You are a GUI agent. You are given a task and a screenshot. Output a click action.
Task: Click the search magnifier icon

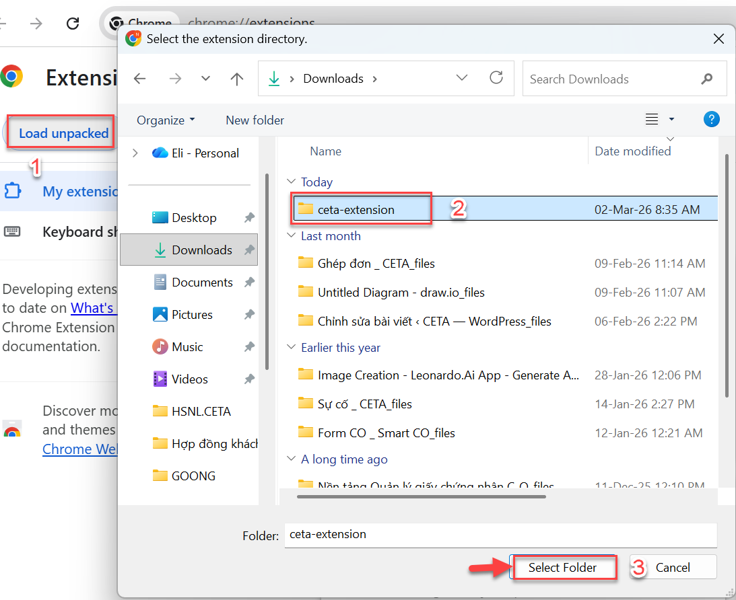click(706, 79)
